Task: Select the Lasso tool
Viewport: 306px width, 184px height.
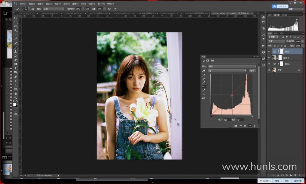Action: (x=16, y=26)
